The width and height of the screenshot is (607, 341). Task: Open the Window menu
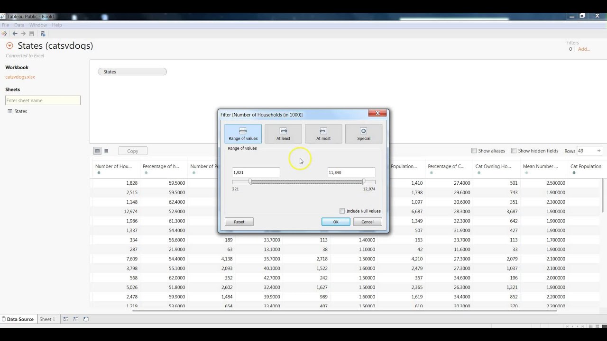tap(38, 25)
